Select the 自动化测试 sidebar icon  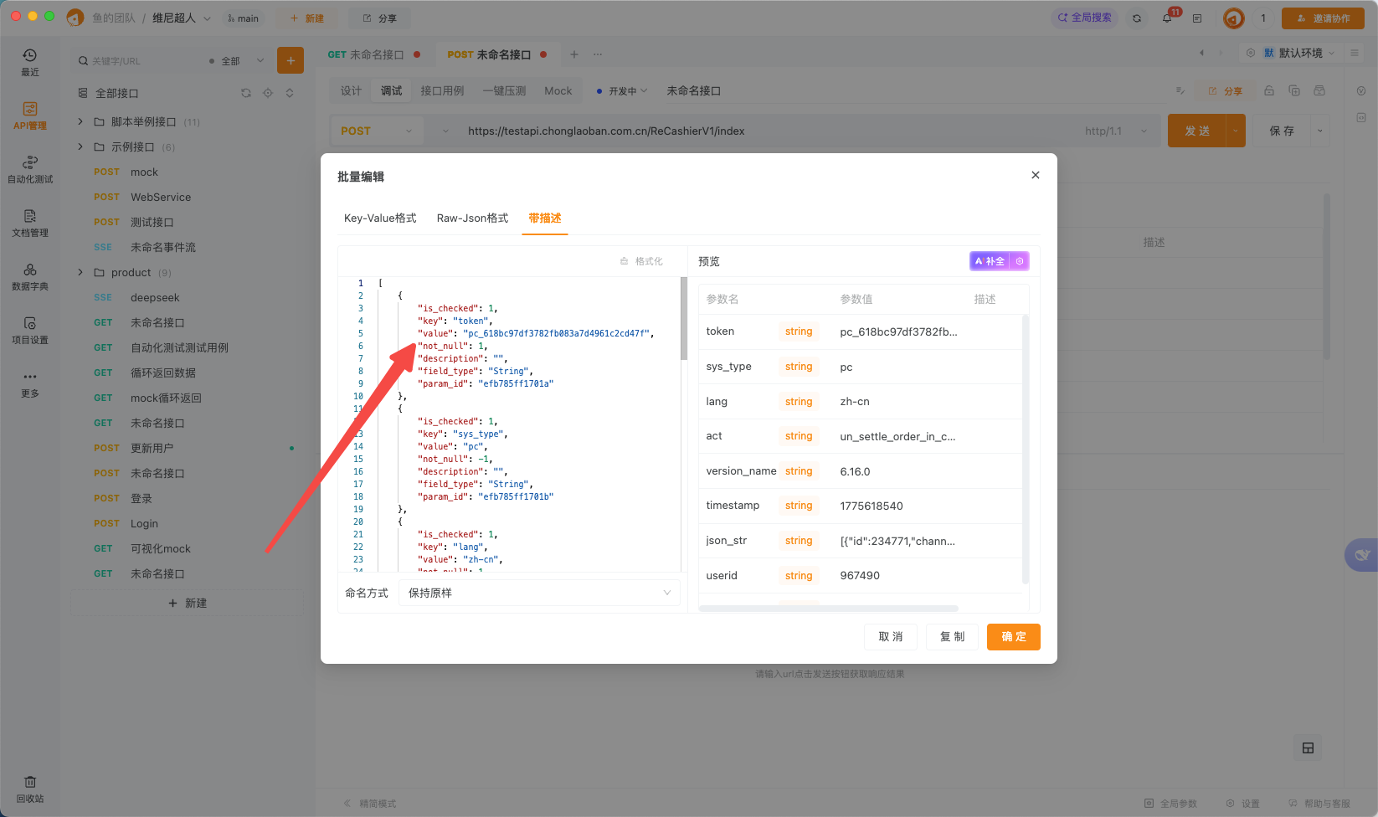click(x=30, y=169)
